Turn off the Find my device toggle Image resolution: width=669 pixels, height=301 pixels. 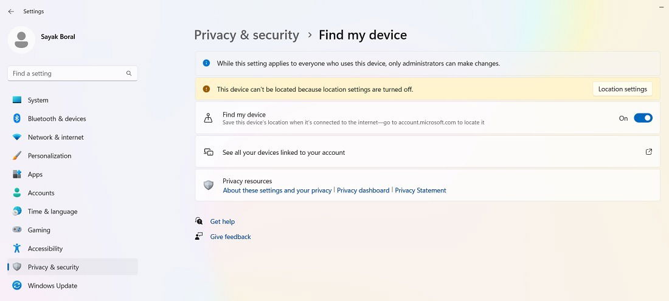pos(643,118)
